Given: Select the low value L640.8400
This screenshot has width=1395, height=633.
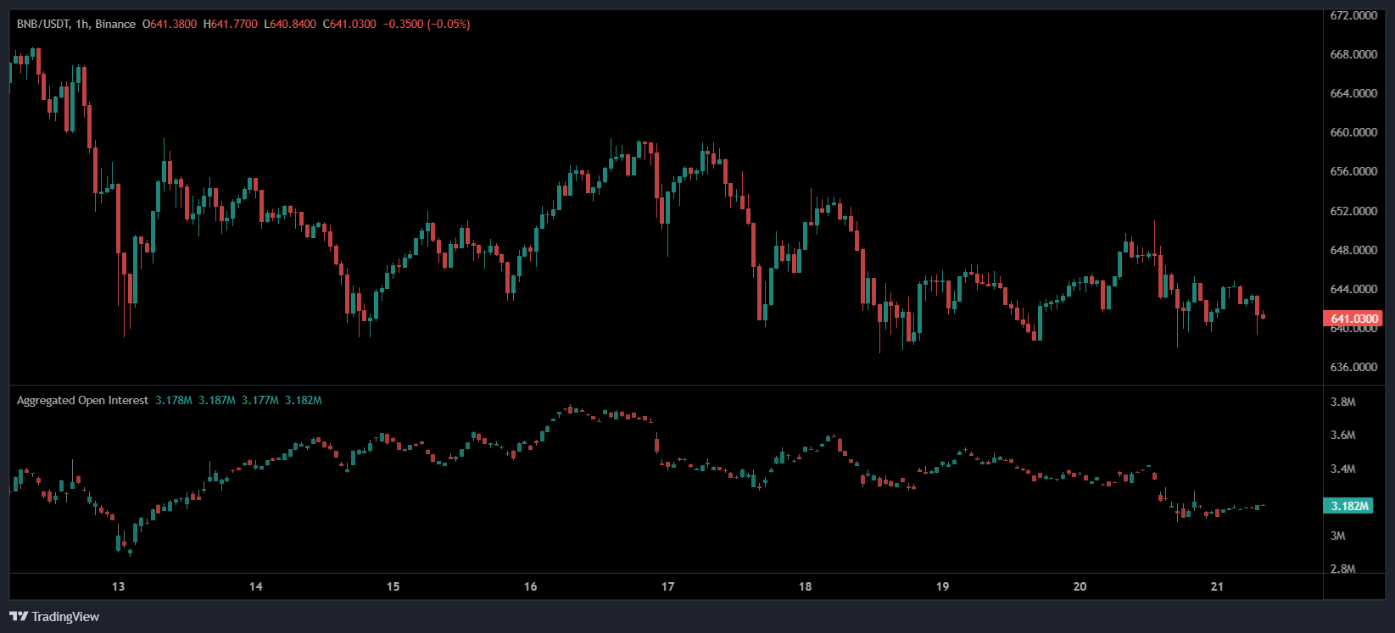Looking at the screenshot, I should click(290, 24).
